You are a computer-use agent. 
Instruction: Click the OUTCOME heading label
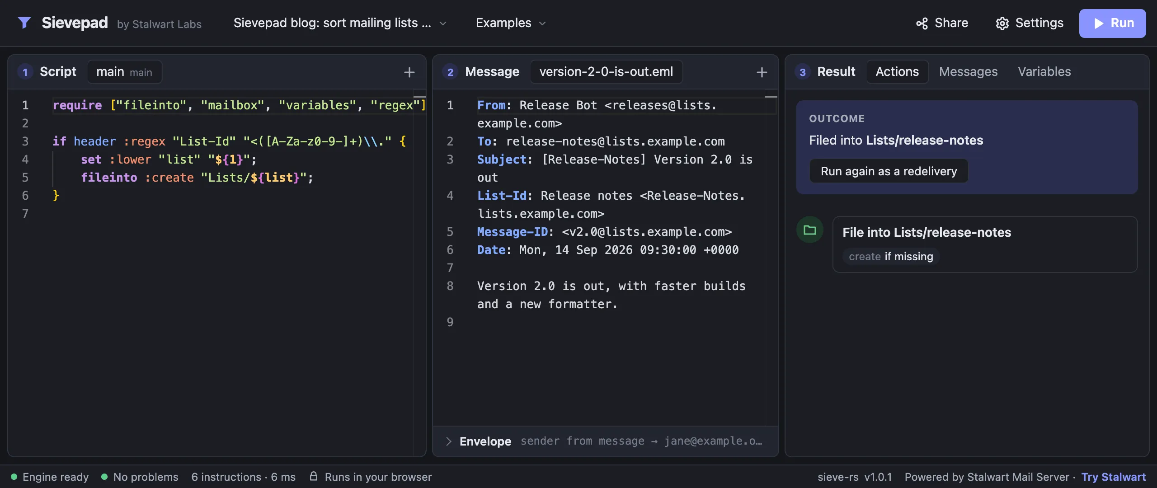coord(837,118)
